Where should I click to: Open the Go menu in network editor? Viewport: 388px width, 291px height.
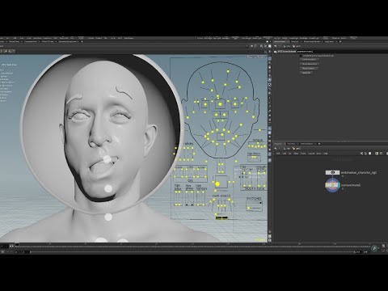(x=289, y=154)
